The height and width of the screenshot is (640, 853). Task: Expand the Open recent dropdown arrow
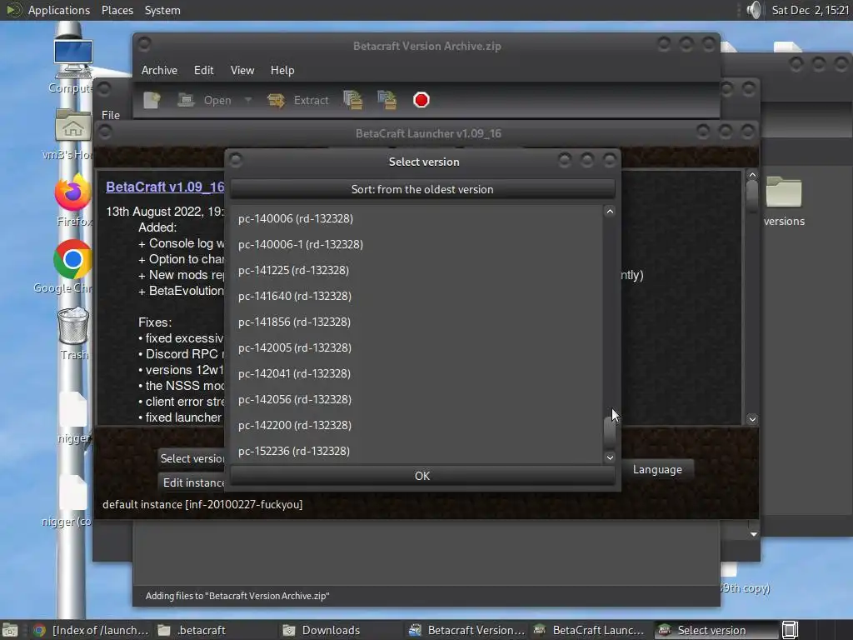pyautogui.click(x=248, y=100)
